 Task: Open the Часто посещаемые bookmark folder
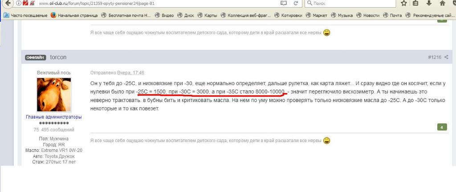coord(26,16)
